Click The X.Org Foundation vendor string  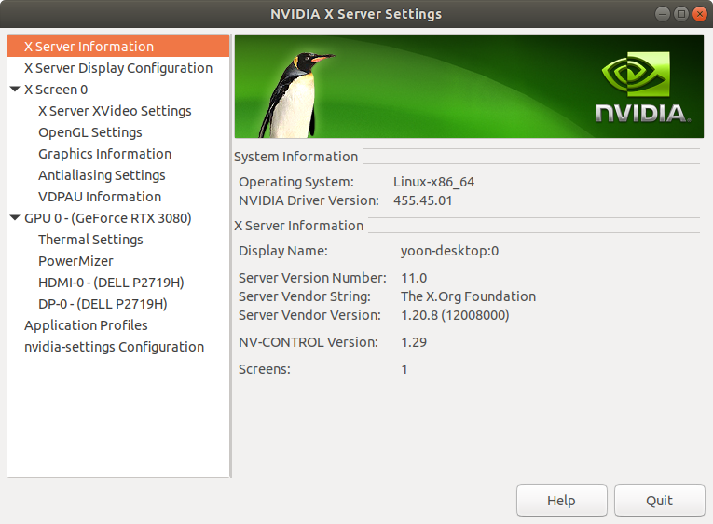(469, 296)
